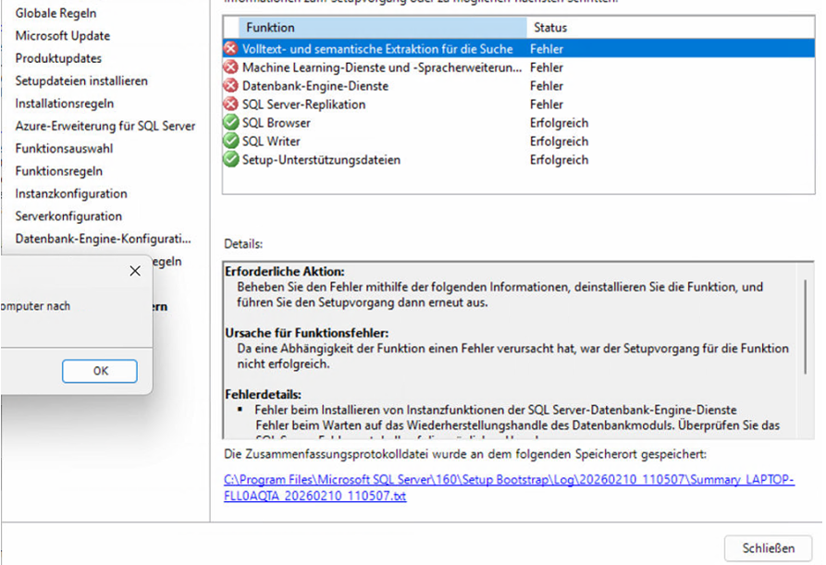826x565 pixels.
Task: Click the Schließen button
Action: tap(768, 547)
